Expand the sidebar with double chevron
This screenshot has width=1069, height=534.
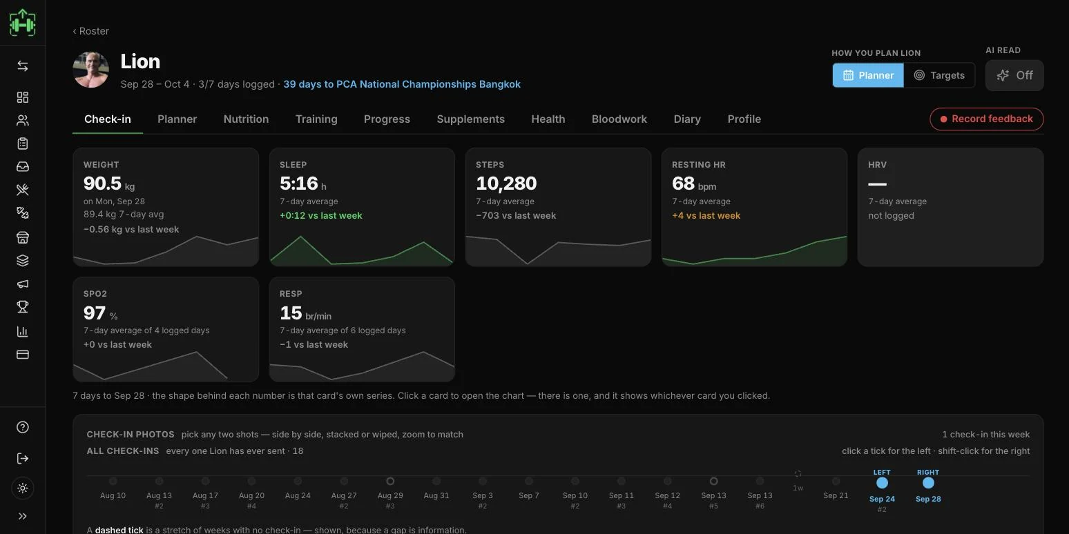[23, 516]
